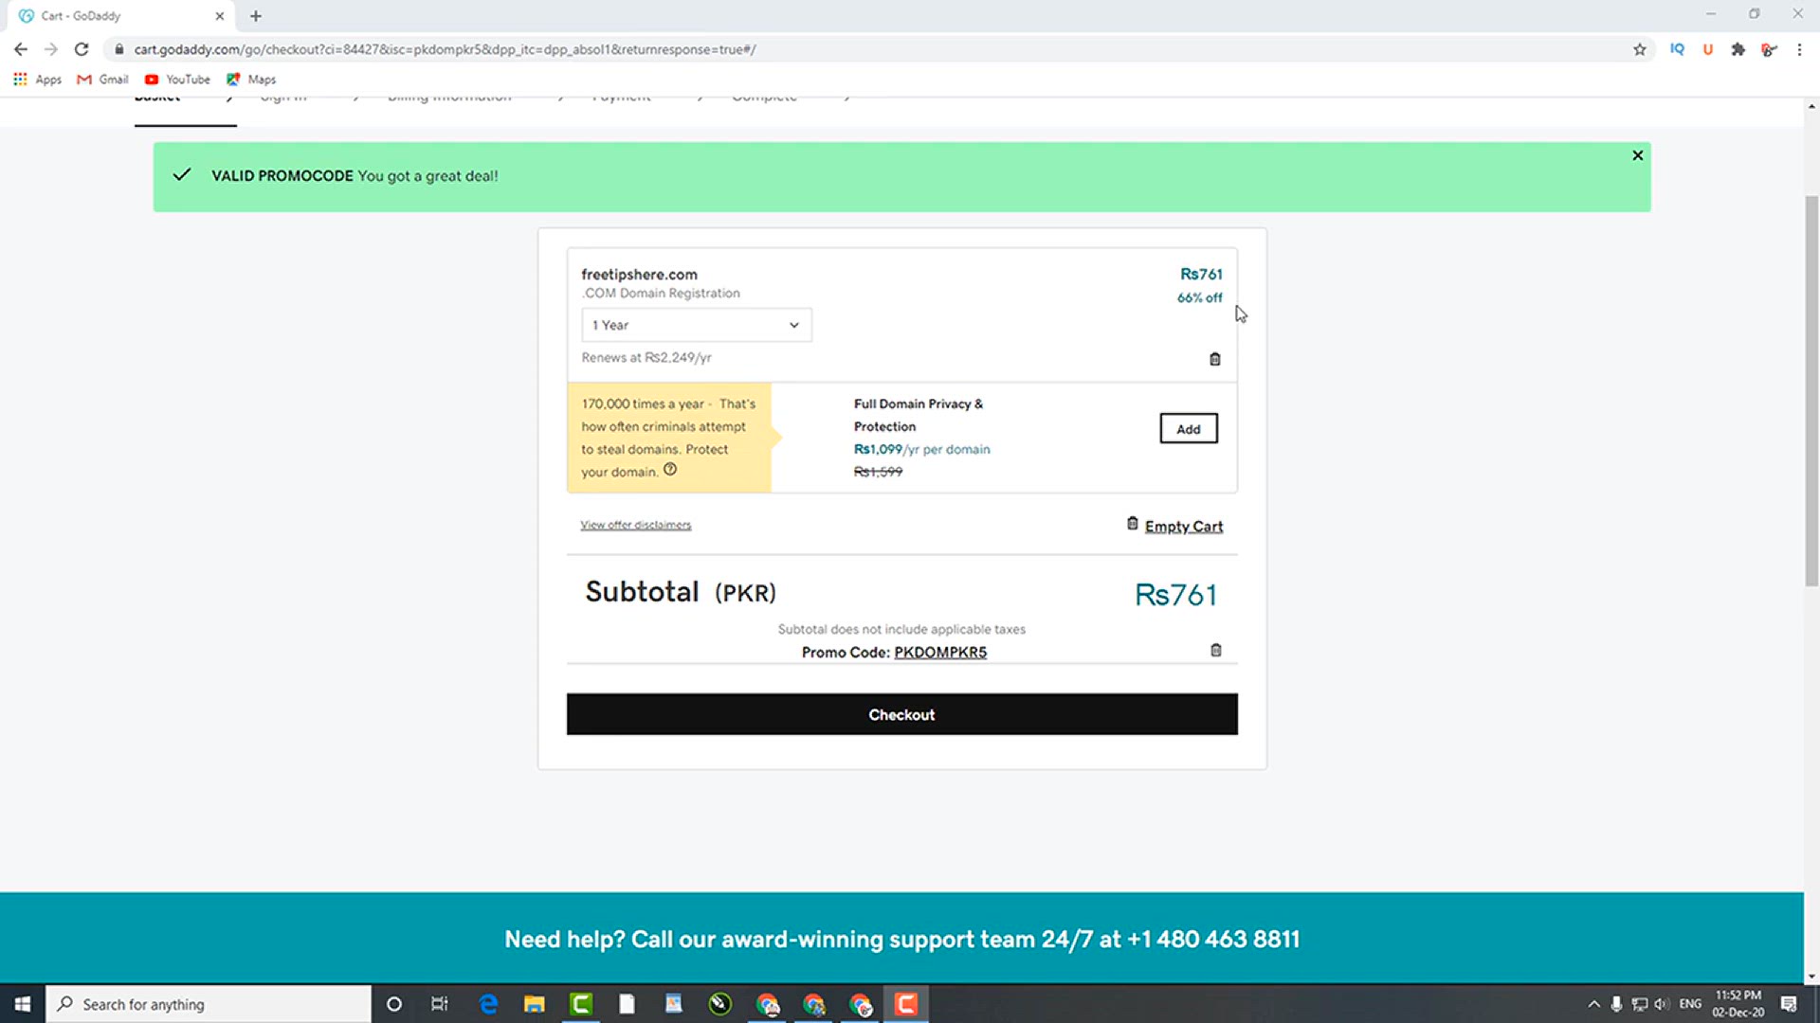The height and width of the screenshot is (1023, 1820).
Task: Click the black Checkout button
Action: pos(902,714)
